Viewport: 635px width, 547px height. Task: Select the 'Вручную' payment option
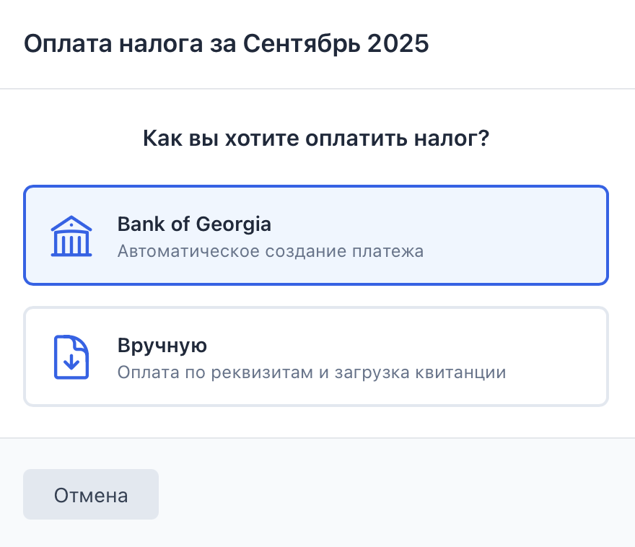pyautogui.click(x=316, y=356)
